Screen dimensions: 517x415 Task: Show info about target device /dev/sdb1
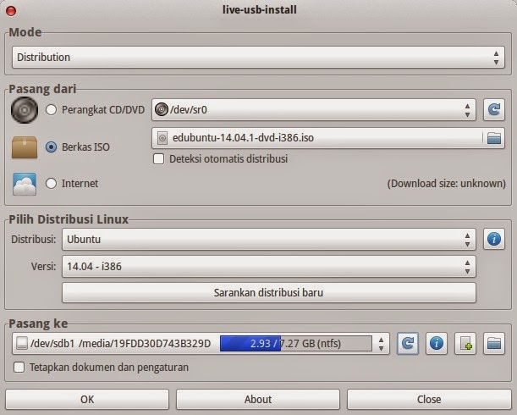pos(437,343)
